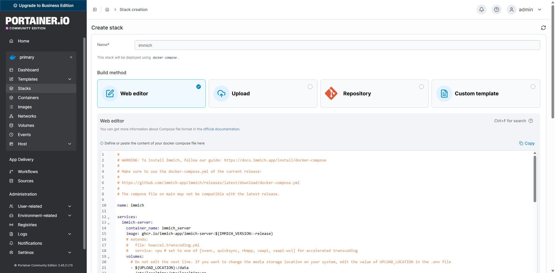Screen dimensions: 555x273
Task: Fold the volumes block at line 19
Action: point(109,257)
